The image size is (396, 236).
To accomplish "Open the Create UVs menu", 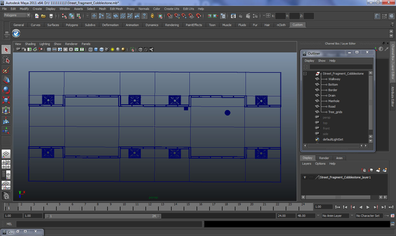I will [172, 9].
